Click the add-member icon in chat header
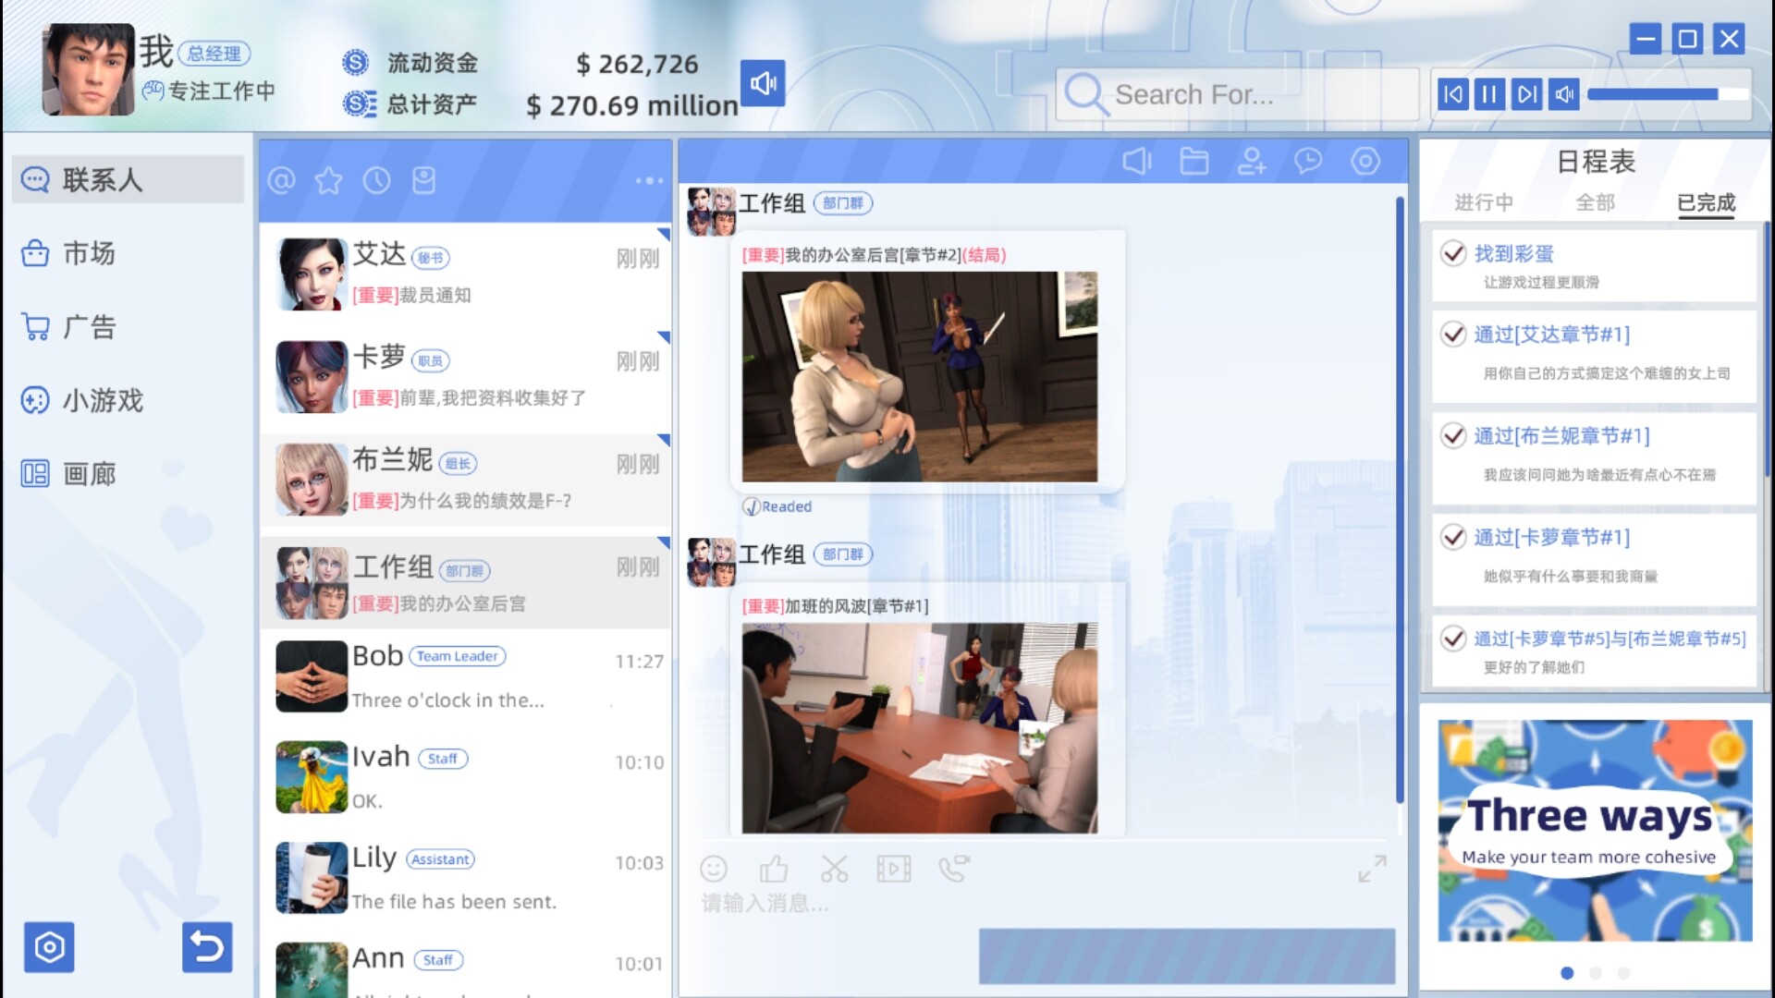This screenshot has height=998, width=1775. click(1252, 161)
